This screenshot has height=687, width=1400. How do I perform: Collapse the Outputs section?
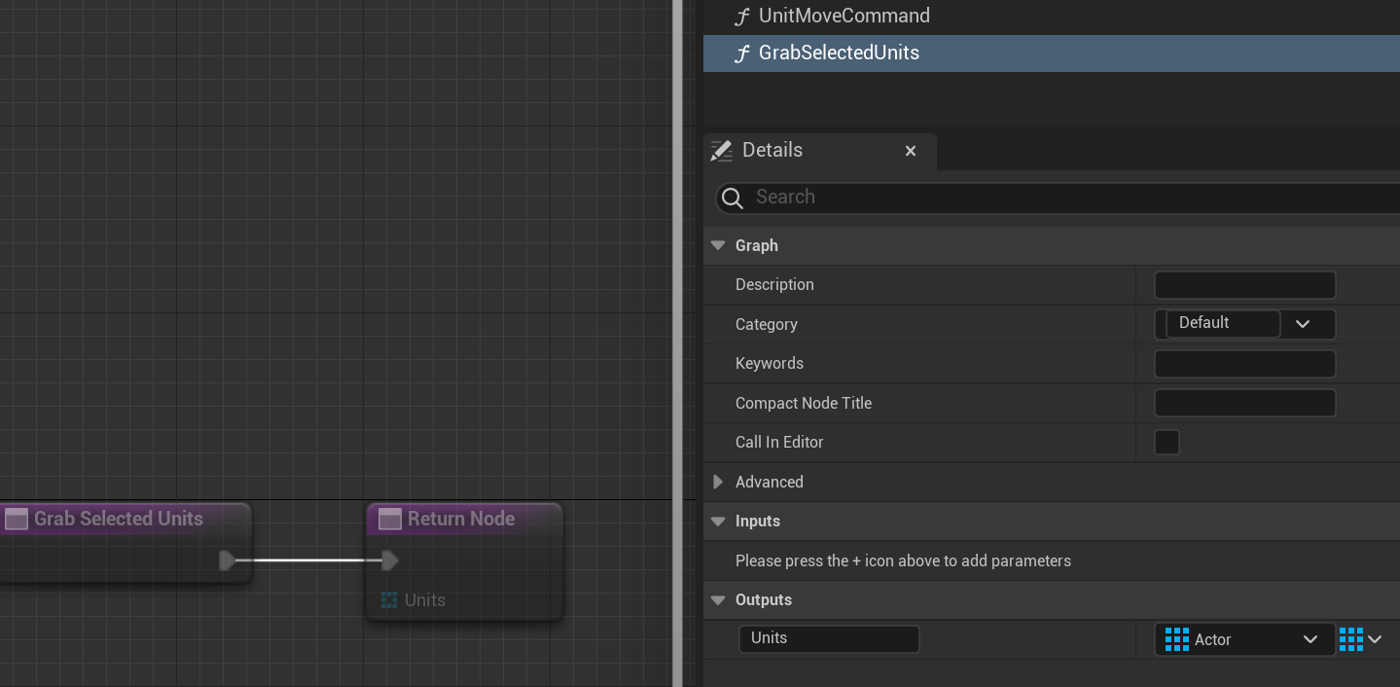(718, 599)
